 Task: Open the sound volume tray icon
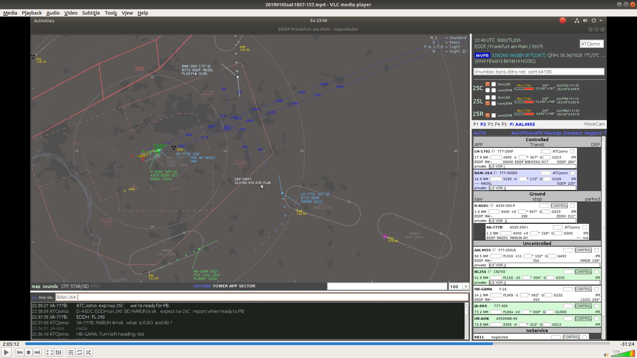[x=585, y=21]
